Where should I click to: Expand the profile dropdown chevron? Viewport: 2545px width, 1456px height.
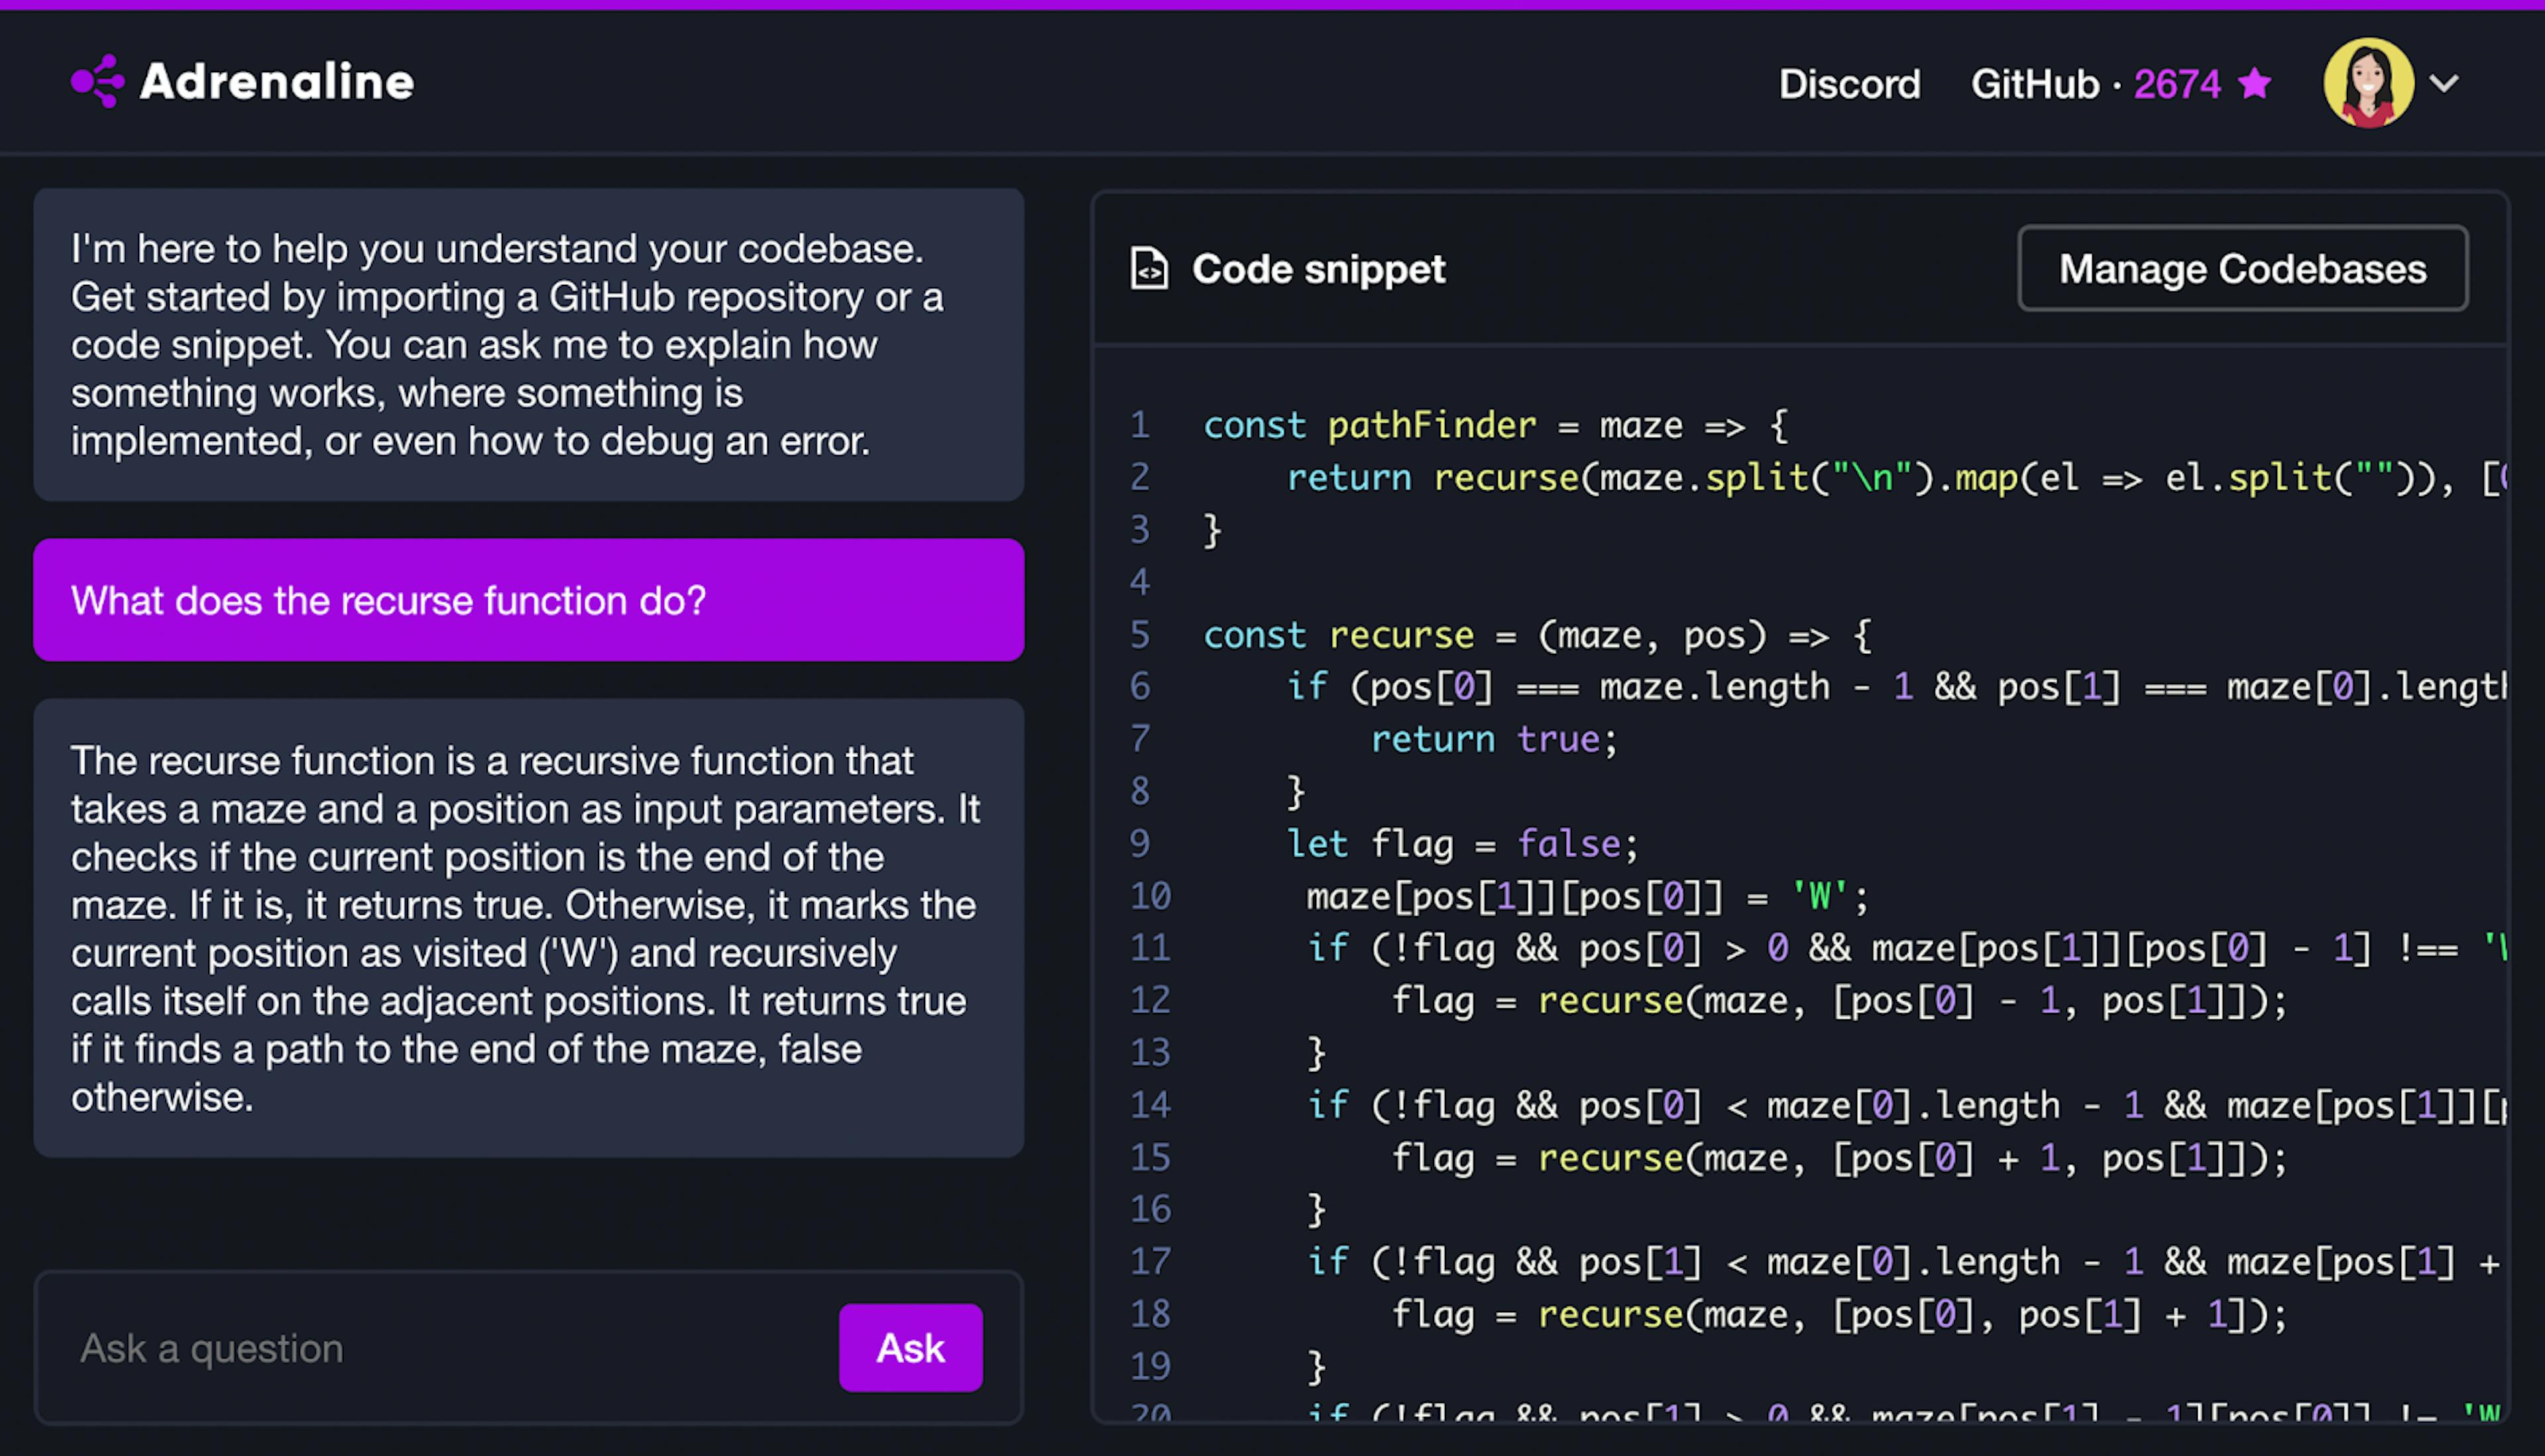coord(2444,83)
